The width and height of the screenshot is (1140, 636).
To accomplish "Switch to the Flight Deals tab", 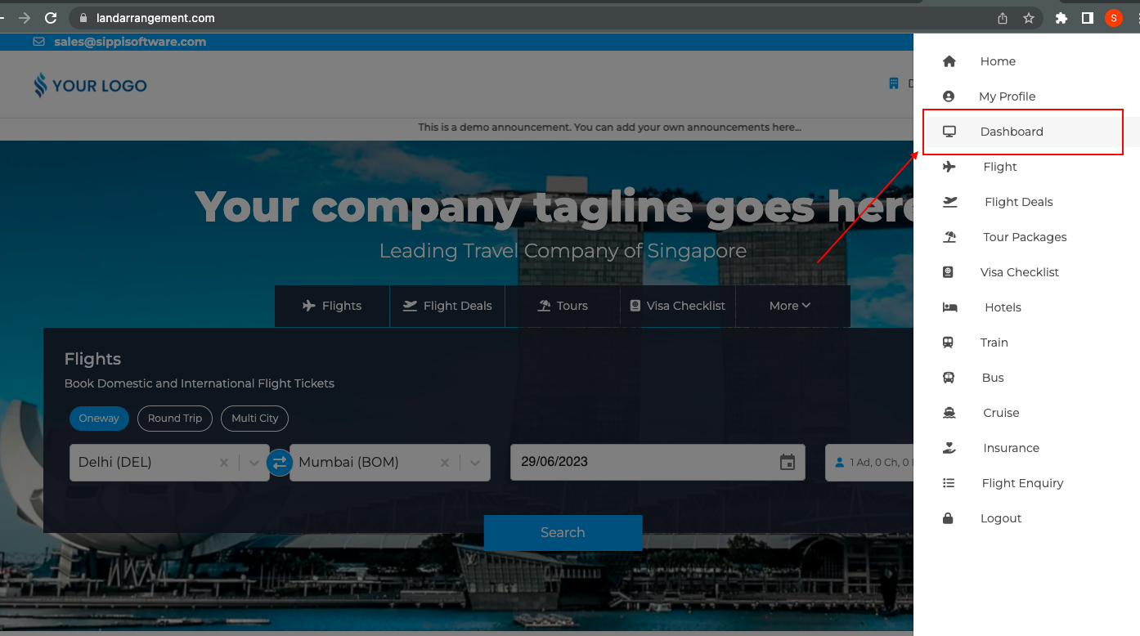I will (x=447, y=306).
